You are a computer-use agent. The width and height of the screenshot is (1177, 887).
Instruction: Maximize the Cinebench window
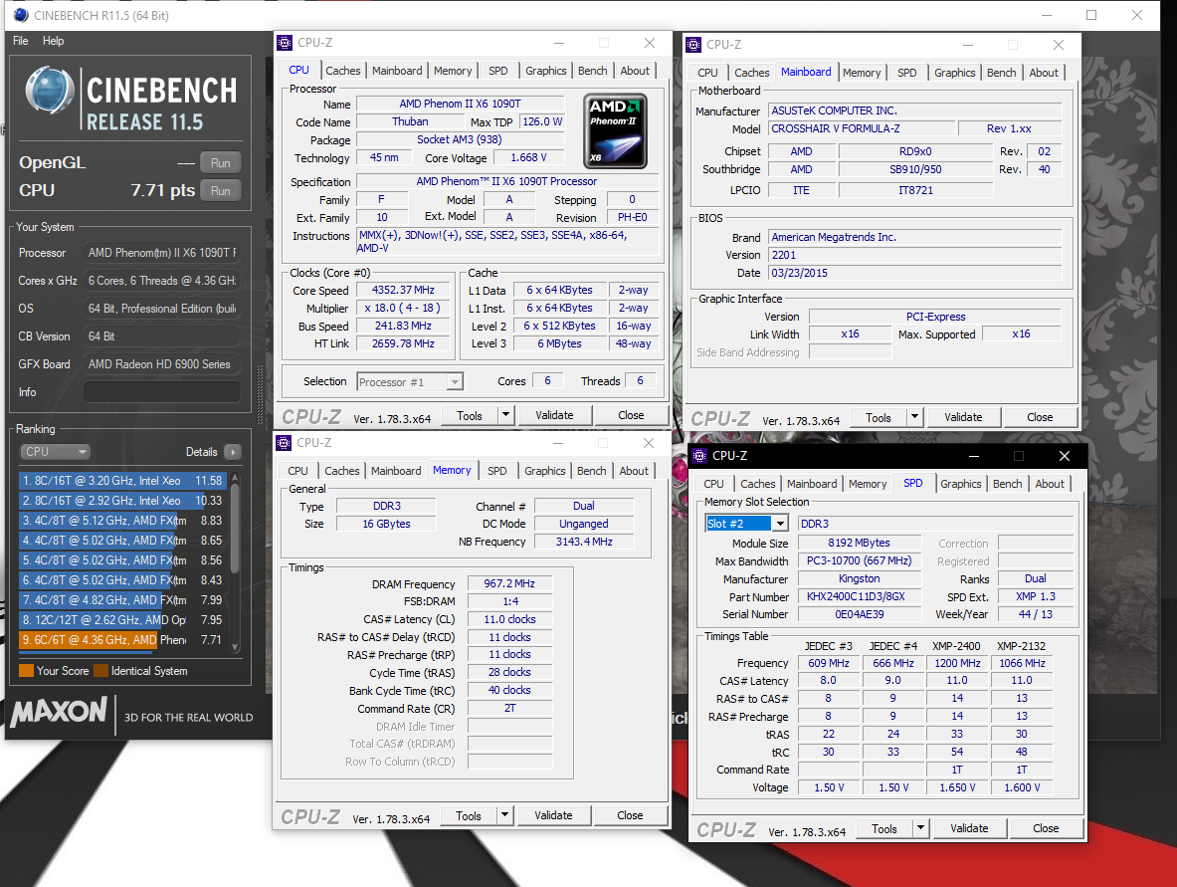tap(1091, 15)
